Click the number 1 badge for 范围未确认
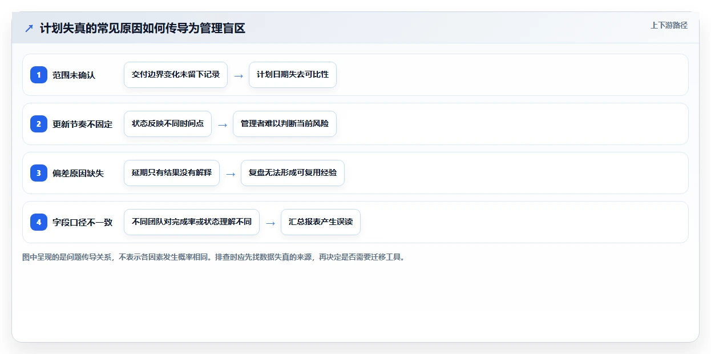Viewport: 711px width, 354px height. (x=39, y=75)
